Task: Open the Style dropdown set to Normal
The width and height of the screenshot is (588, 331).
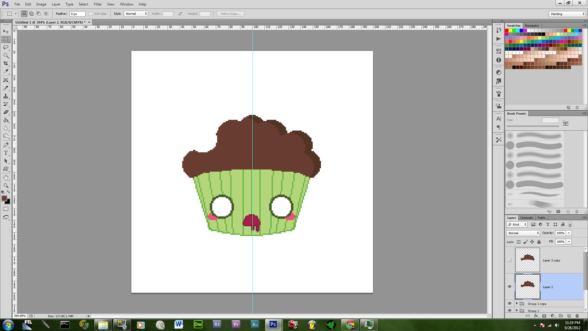Action: (136, 14)
